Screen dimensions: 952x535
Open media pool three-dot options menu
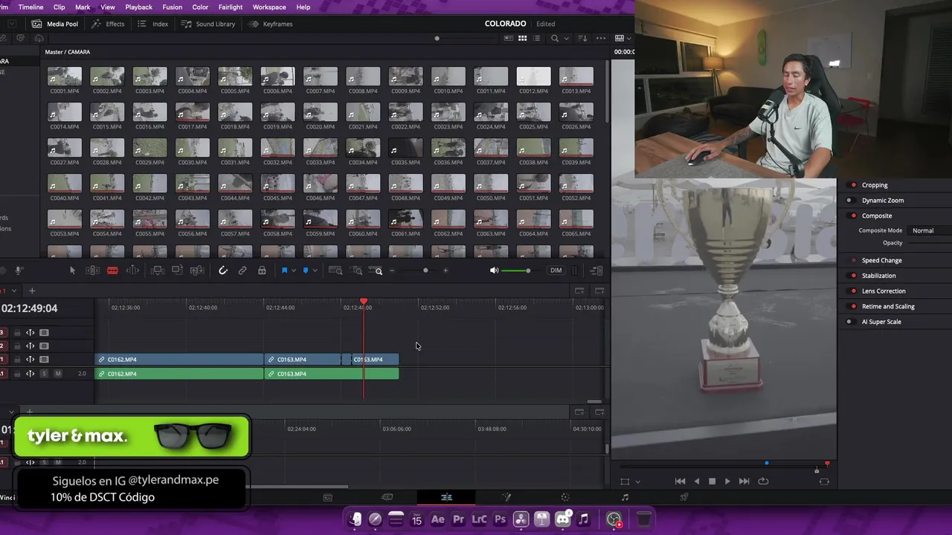[x=599, y=38]
